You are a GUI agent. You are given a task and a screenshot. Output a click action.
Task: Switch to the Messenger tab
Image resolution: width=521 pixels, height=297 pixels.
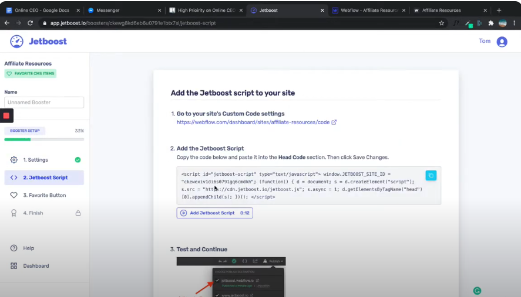123,11
